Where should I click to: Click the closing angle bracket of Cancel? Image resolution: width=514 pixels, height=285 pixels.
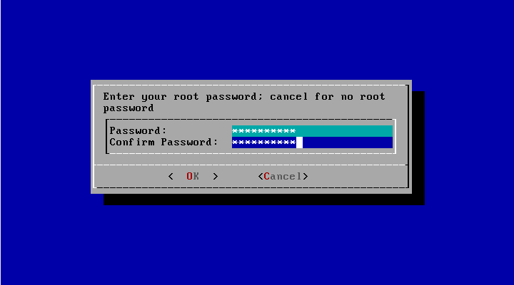click(306, 177)
